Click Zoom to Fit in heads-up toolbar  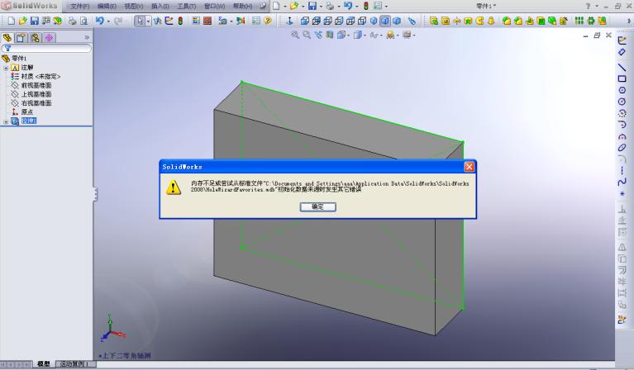click(295, 36)
